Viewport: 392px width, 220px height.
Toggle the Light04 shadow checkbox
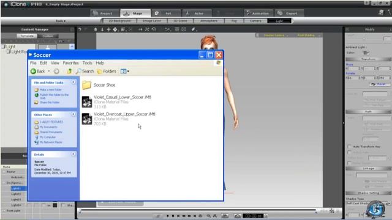coord(63,205)
